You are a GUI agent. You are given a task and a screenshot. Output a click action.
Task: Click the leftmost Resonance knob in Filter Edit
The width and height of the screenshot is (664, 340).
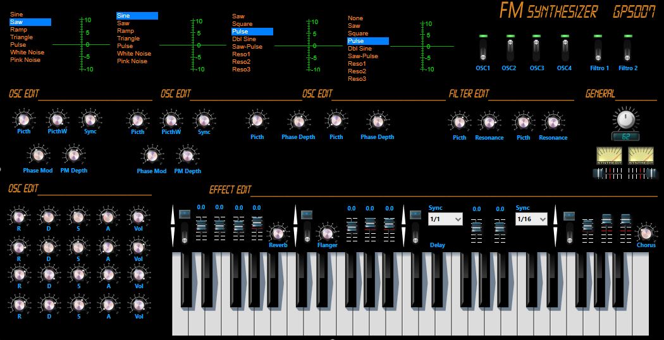click(x=489, y=122)
